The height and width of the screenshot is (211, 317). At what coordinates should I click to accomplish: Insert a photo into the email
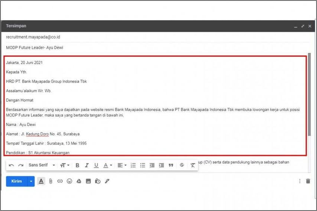tap(88, 181)
